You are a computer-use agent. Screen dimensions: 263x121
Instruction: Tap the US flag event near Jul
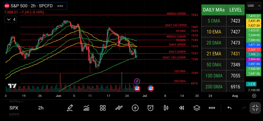(x=151, y=89)
